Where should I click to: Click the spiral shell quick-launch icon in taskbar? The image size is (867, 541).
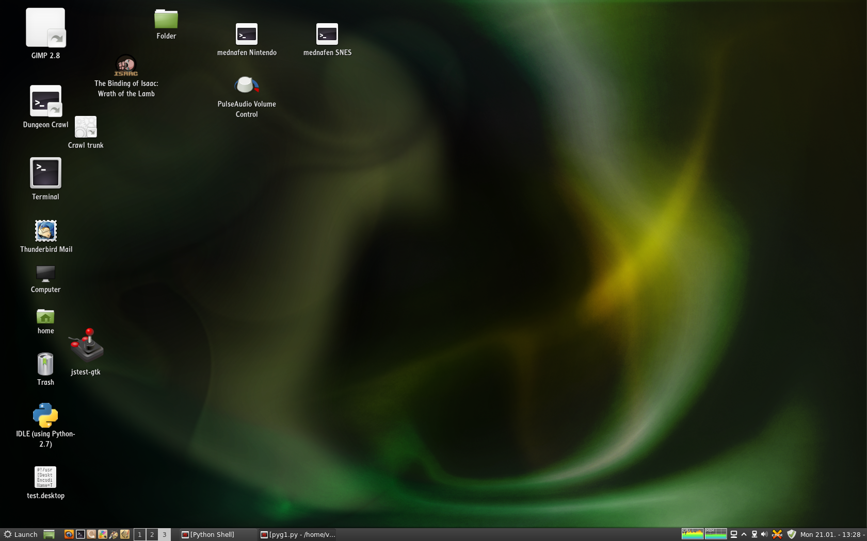(x=91, y=534)
